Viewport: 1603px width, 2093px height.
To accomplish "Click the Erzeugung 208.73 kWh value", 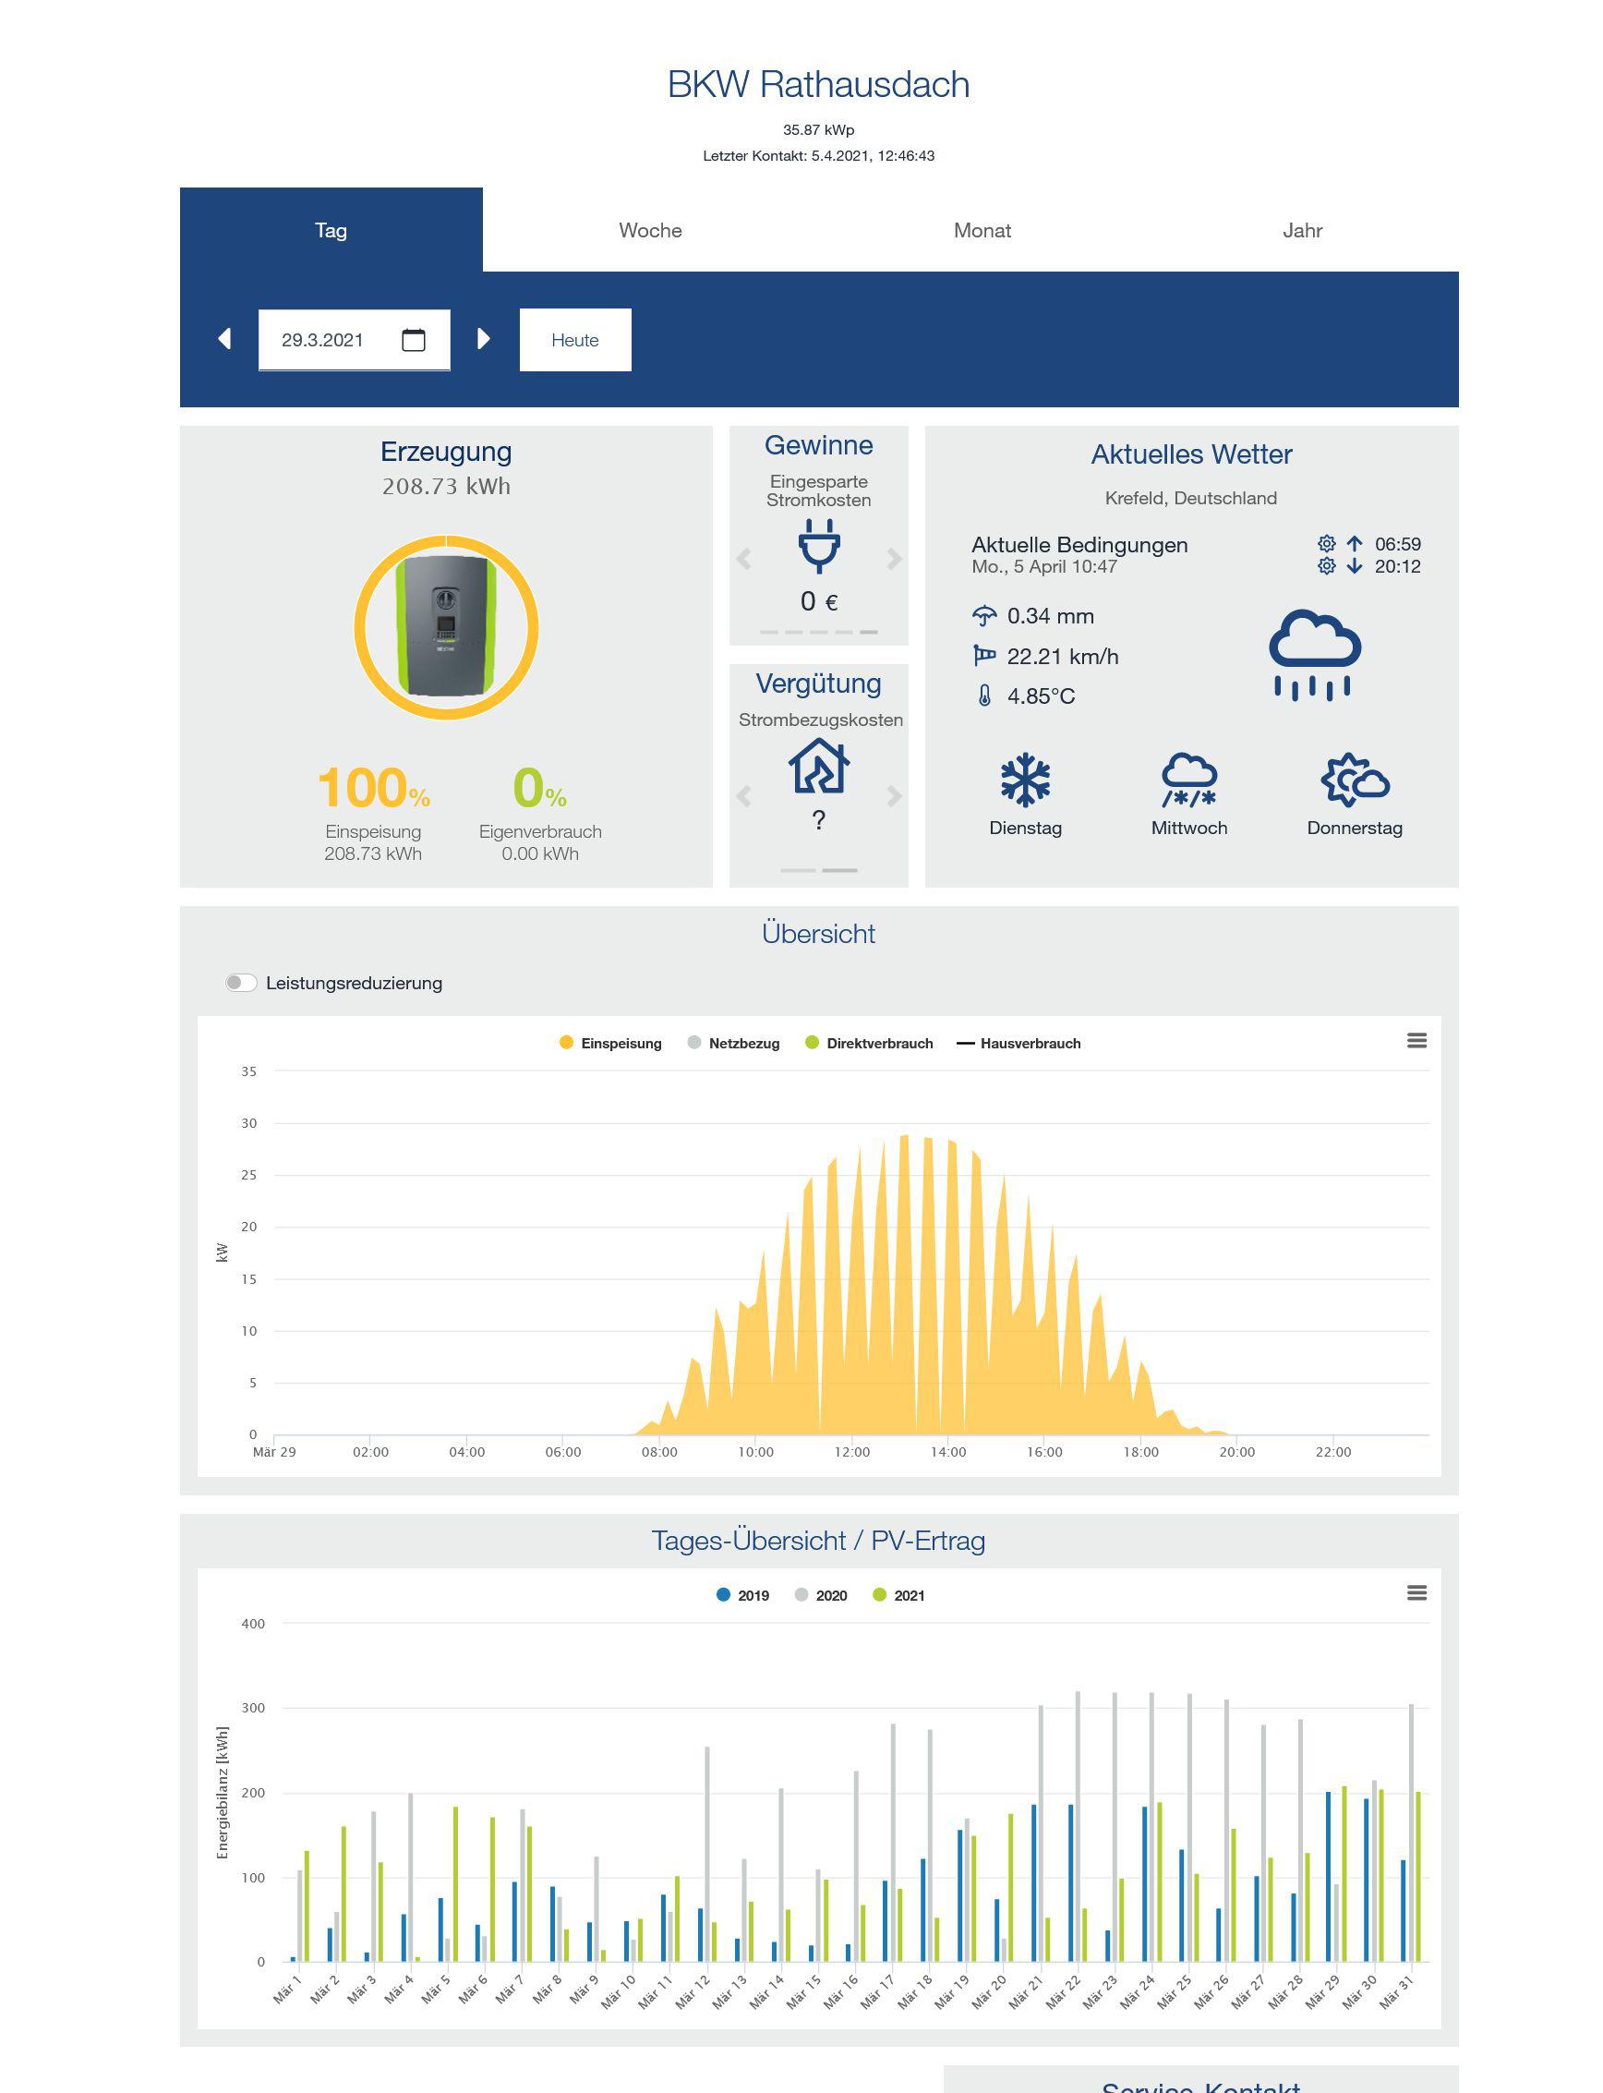I will (x=447, y=486).
